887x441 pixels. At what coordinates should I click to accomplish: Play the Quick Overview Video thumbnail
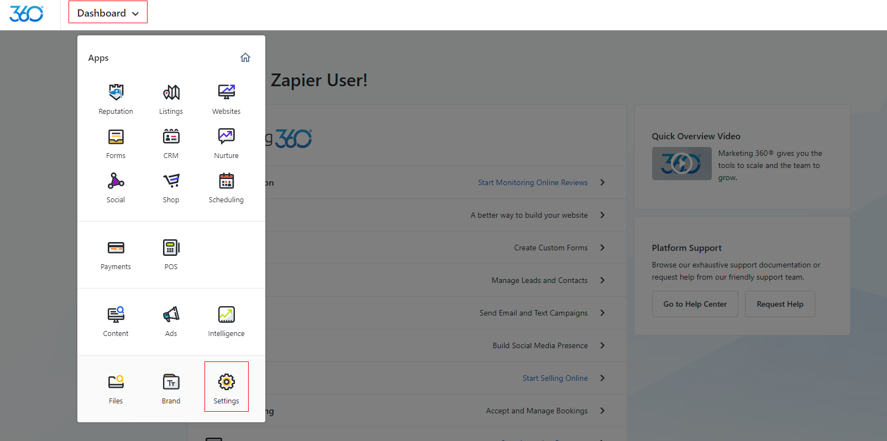(x=681, y=164)
